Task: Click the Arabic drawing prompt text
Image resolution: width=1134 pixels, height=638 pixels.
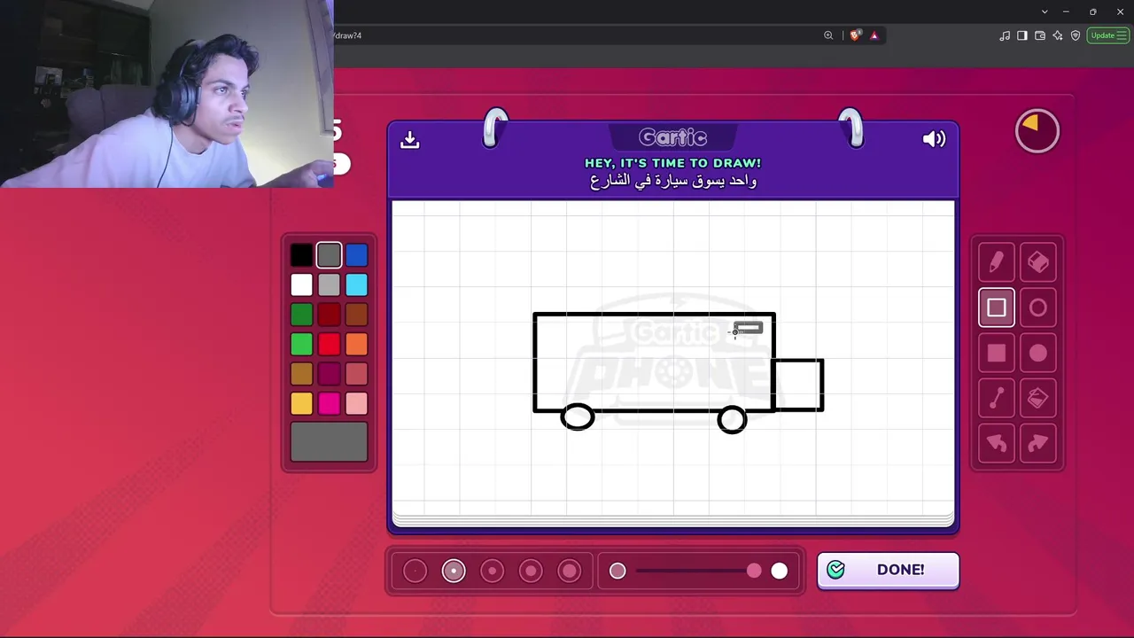Action: (x=673, y=181)
